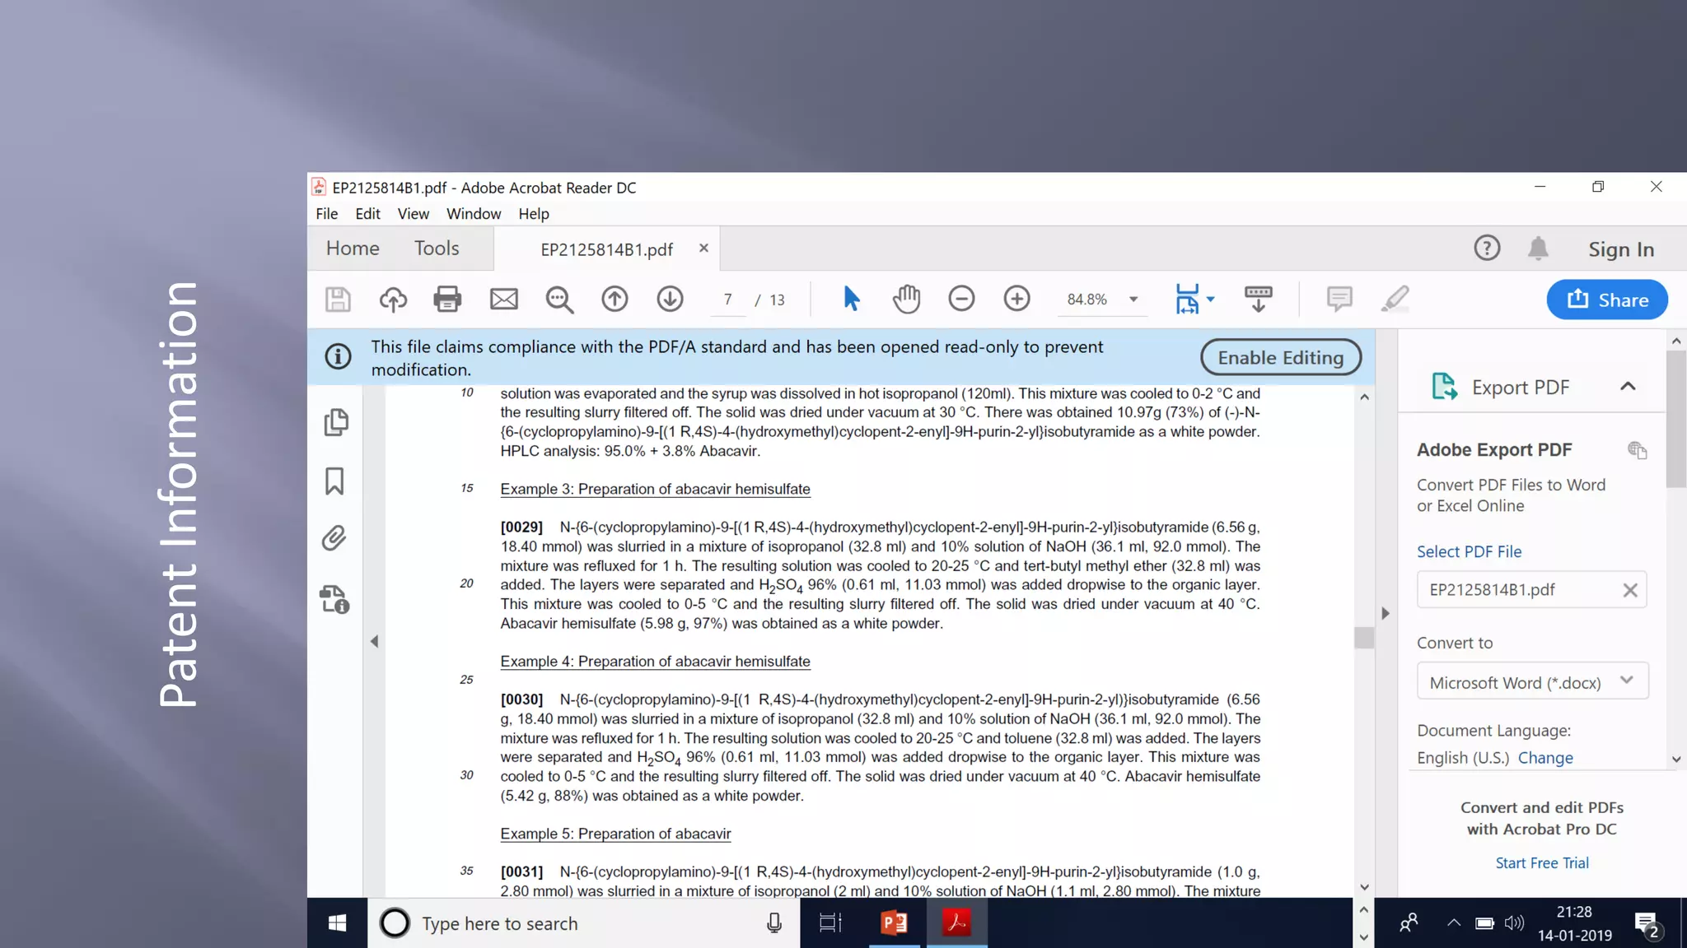Open the Convert to Microsoft Word dropdown
The image size is (1687, 948).
1532,682
